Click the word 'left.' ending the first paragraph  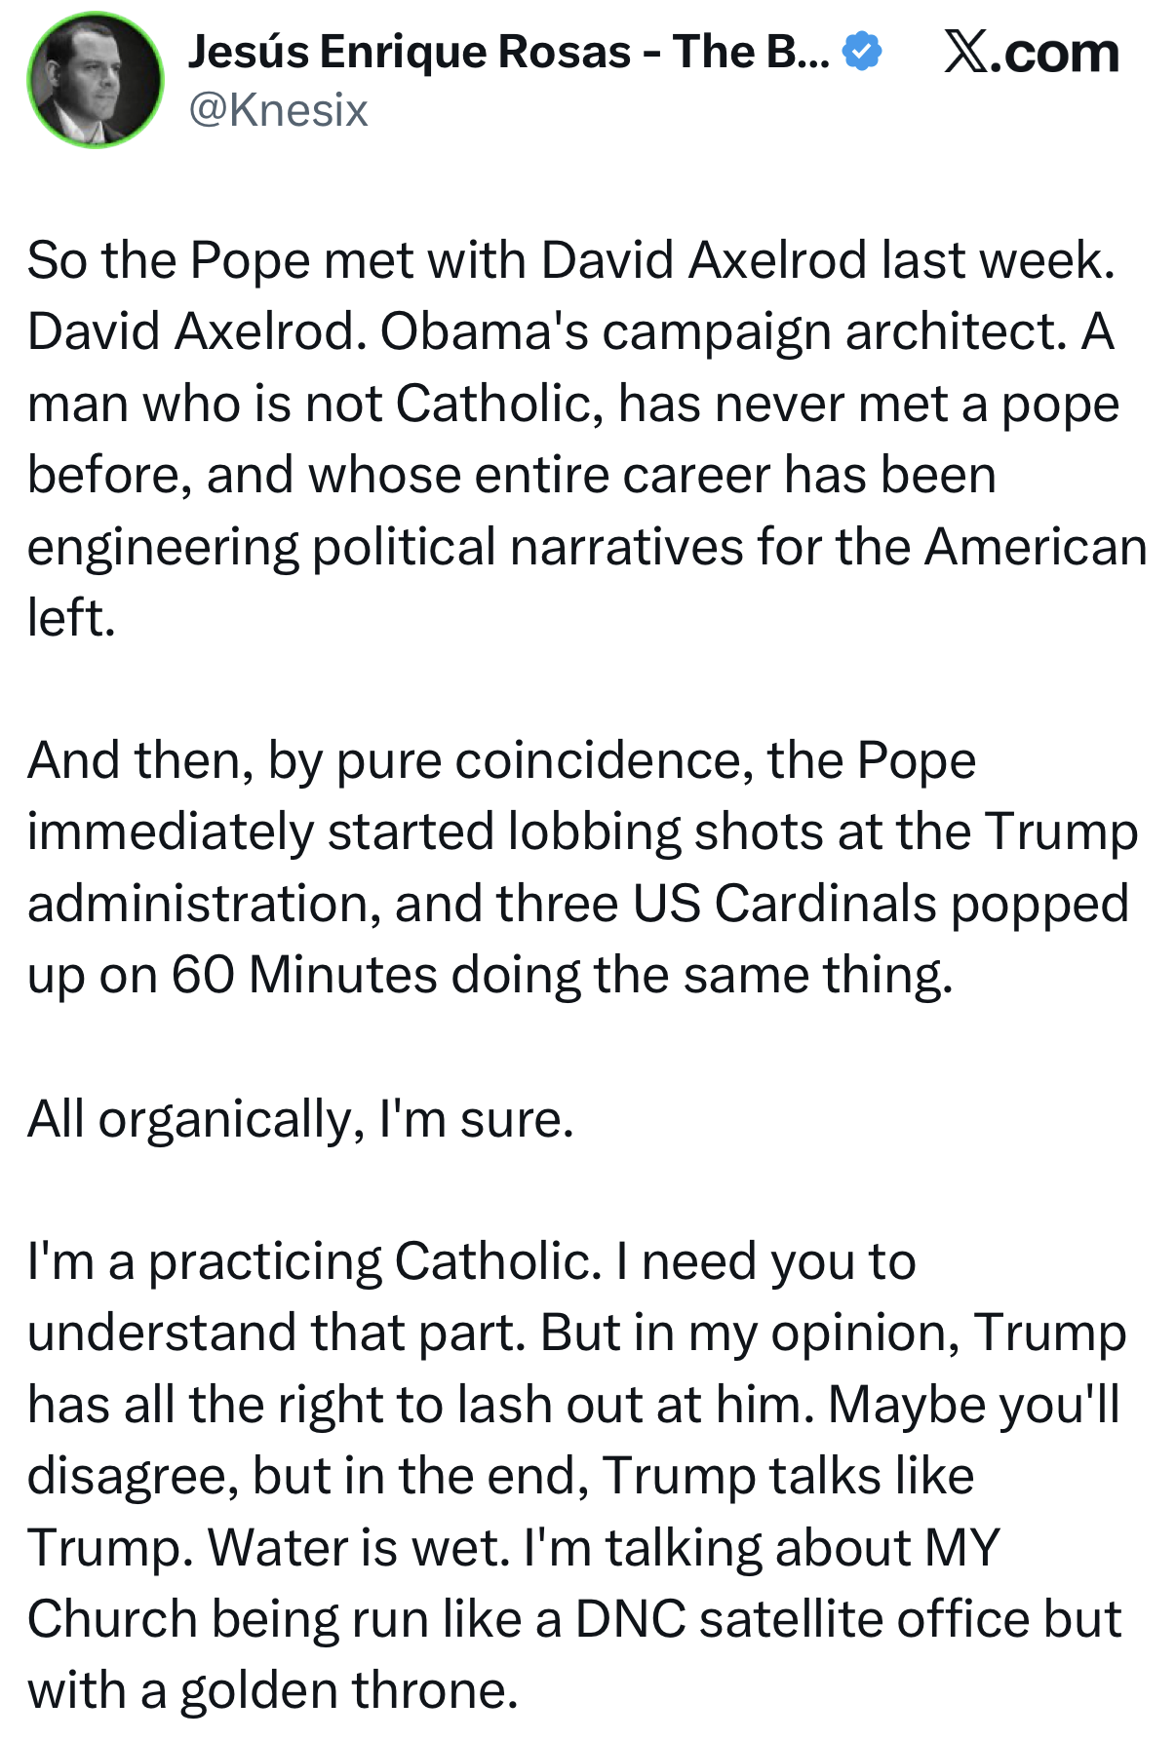pyautogui.click(x=71, y=618)
